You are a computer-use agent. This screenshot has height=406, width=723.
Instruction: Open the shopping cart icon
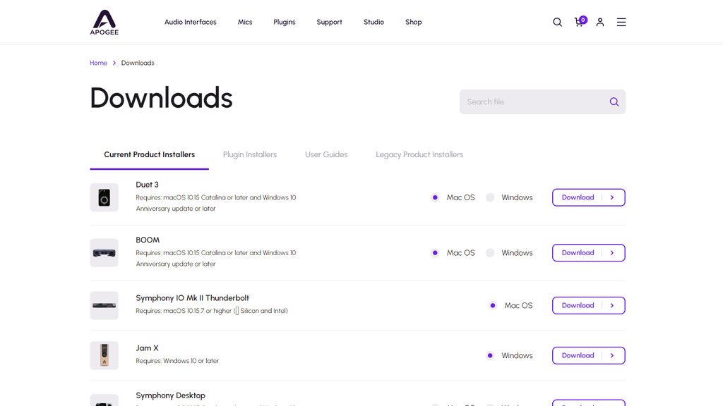point(579,22)
